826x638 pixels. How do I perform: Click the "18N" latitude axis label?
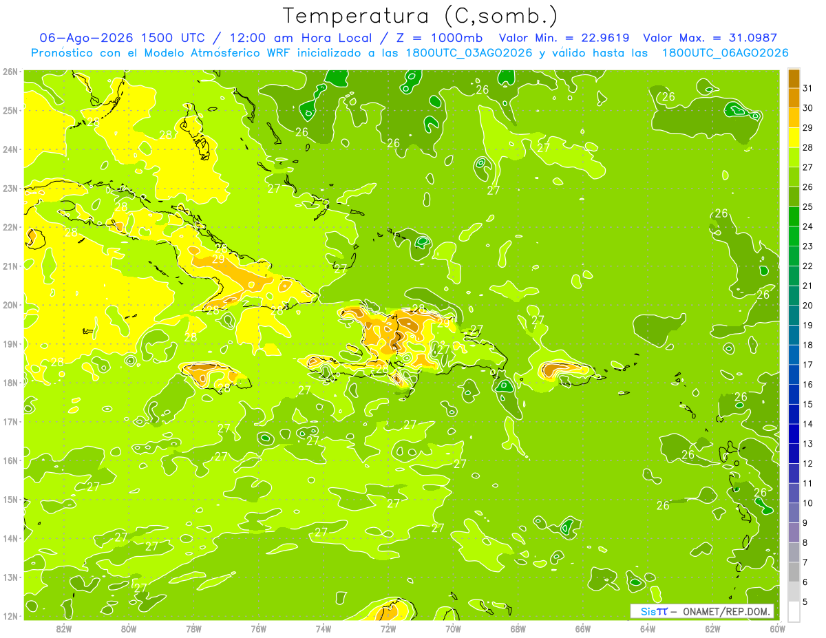point(10,383)
